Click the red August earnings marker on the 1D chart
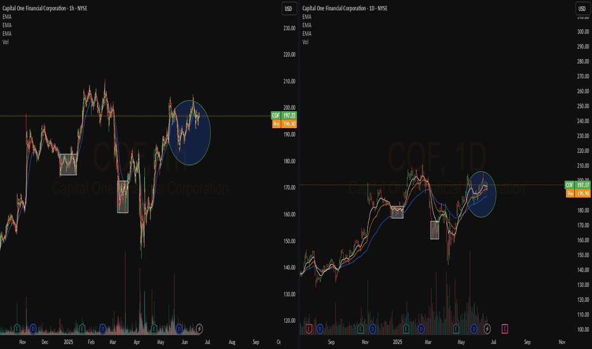592x349 pixels. pos(309,329)
